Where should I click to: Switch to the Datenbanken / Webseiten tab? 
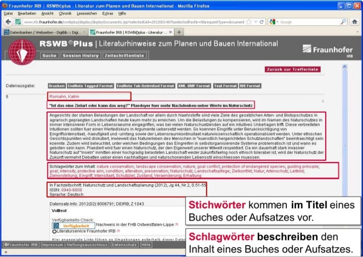[45, 32]
